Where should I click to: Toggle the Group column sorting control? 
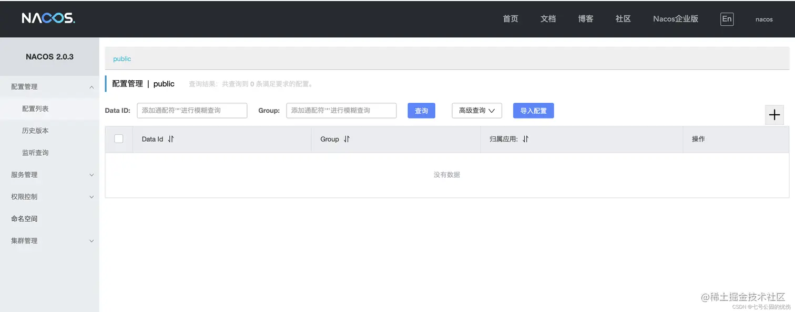[346, 139]
